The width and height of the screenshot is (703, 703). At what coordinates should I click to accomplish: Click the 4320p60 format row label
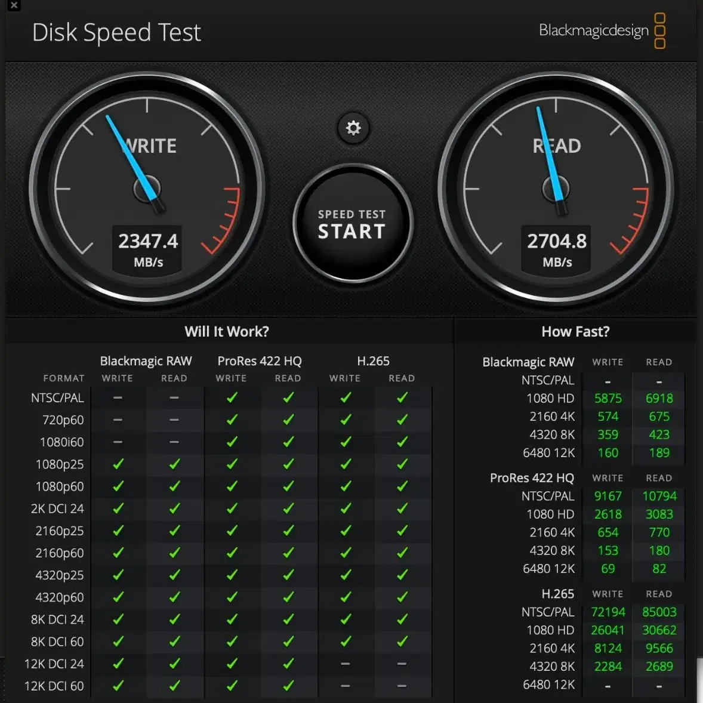[x=60, y=597]
